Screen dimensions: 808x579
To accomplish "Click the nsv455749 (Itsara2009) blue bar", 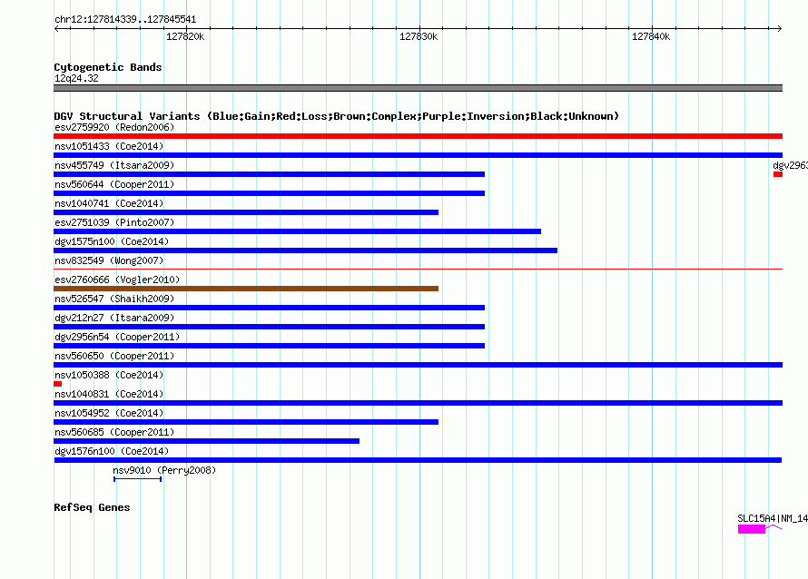I will tap(269, 174).
